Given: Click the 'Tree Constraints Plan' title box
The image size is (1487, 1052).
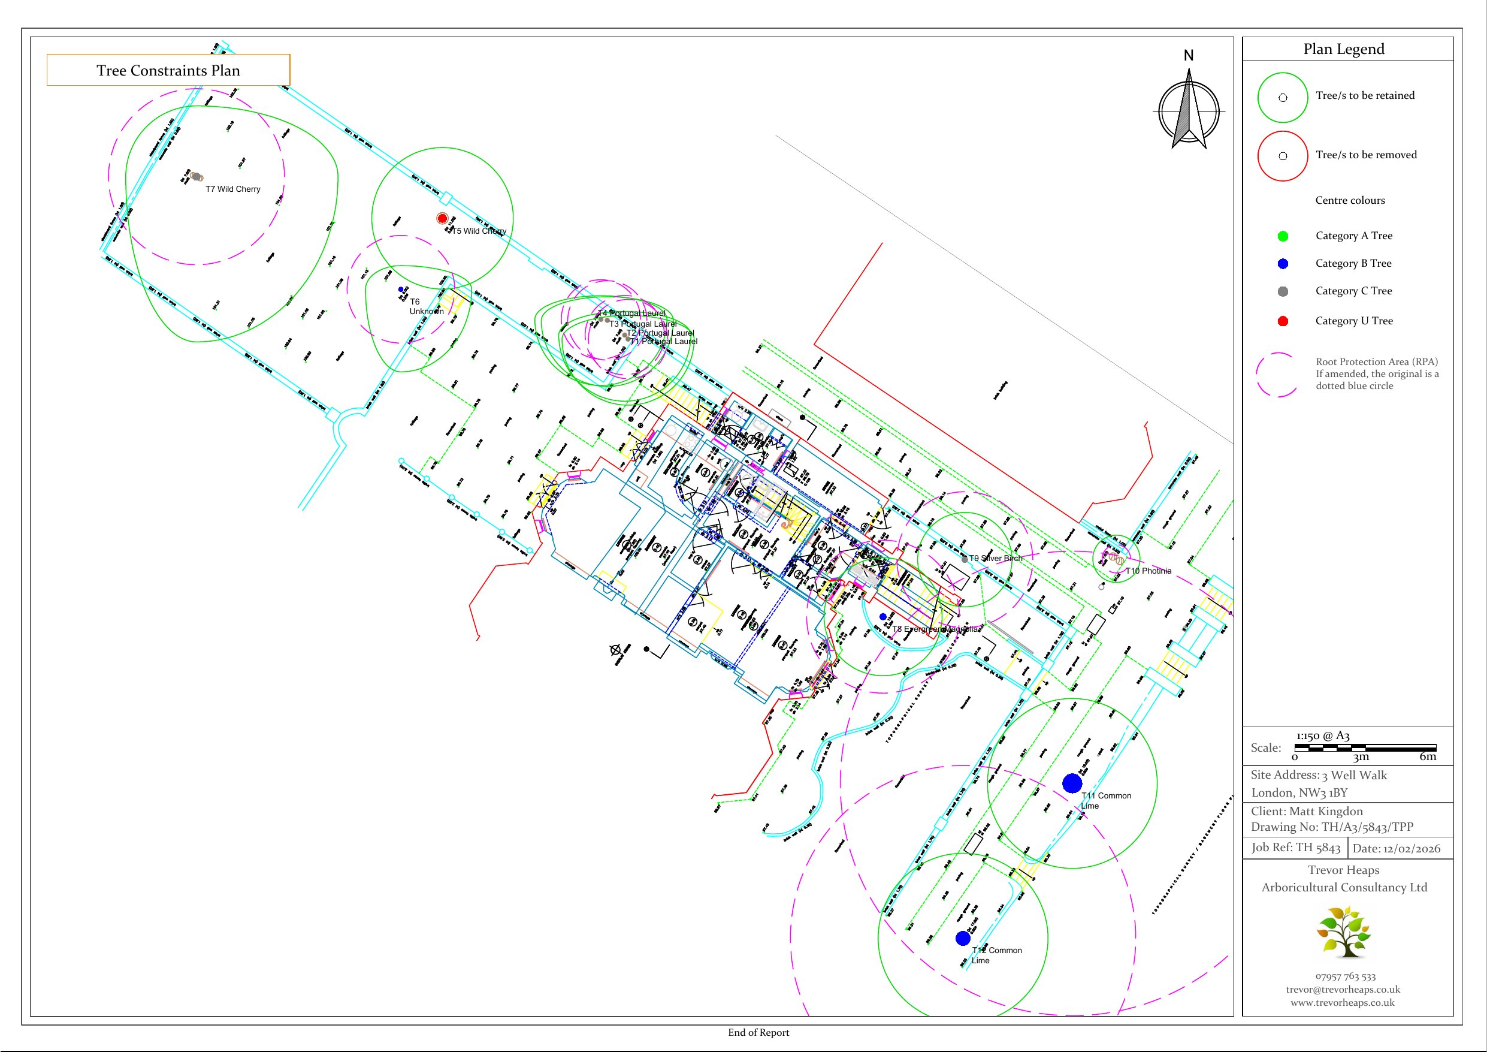Looking at the screenshot, I should [x=168, y=70].
